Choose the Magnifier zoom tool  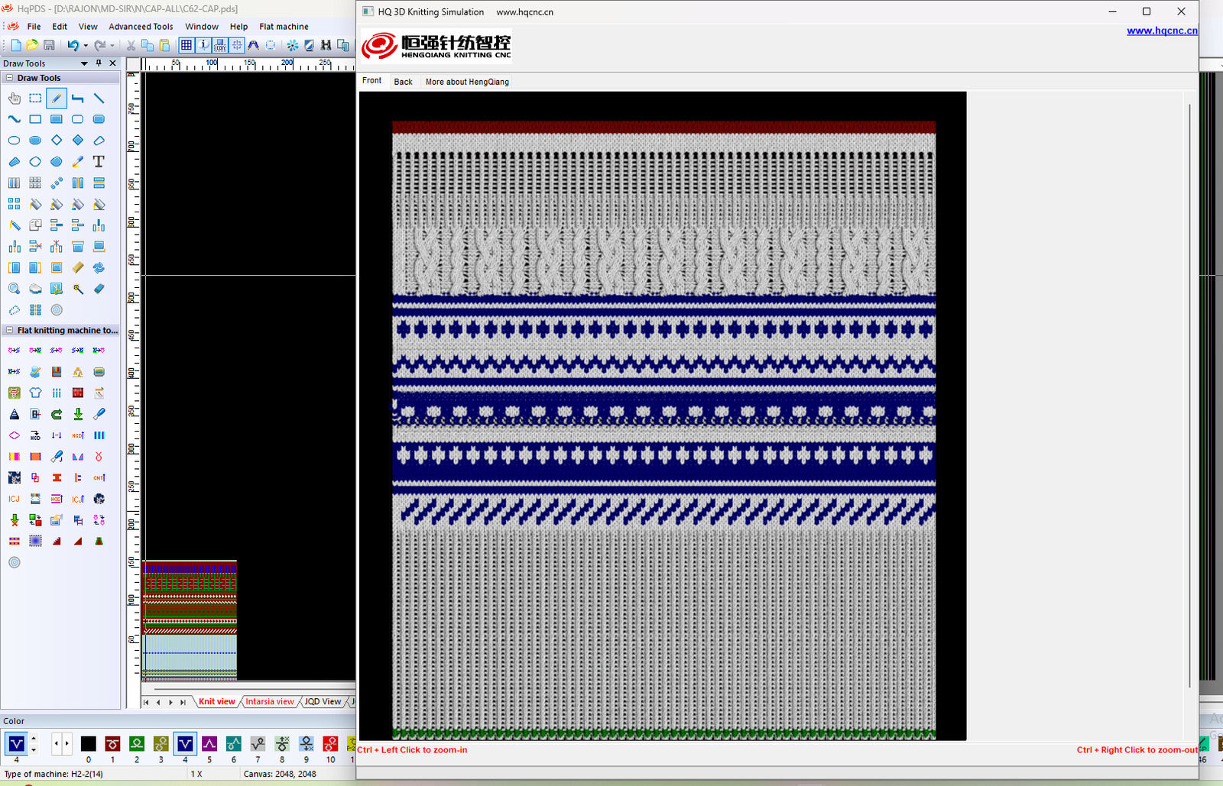[14, 289]
